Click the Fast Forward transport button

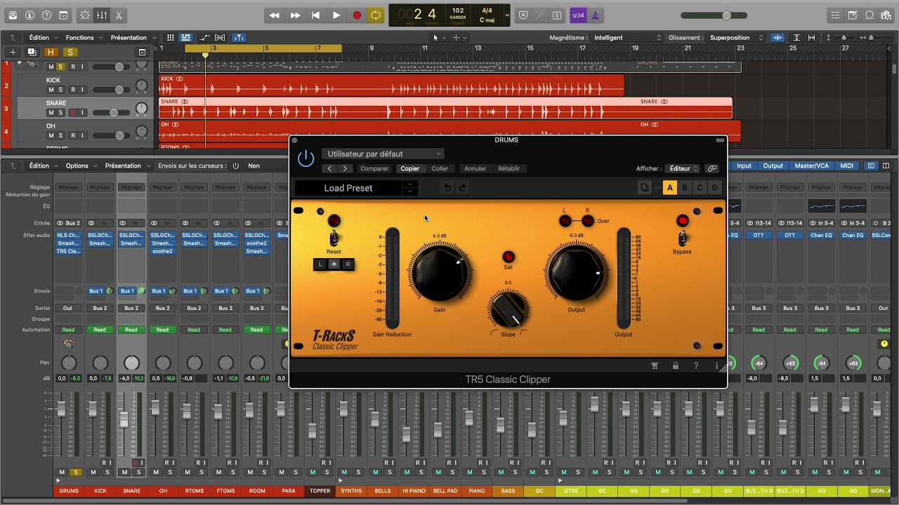pos(296,15)
